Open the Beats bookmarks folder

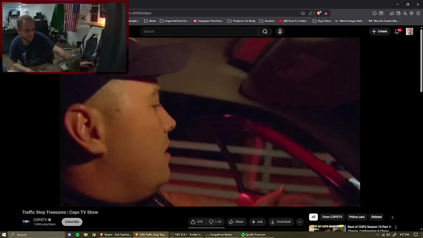(150, 21)
